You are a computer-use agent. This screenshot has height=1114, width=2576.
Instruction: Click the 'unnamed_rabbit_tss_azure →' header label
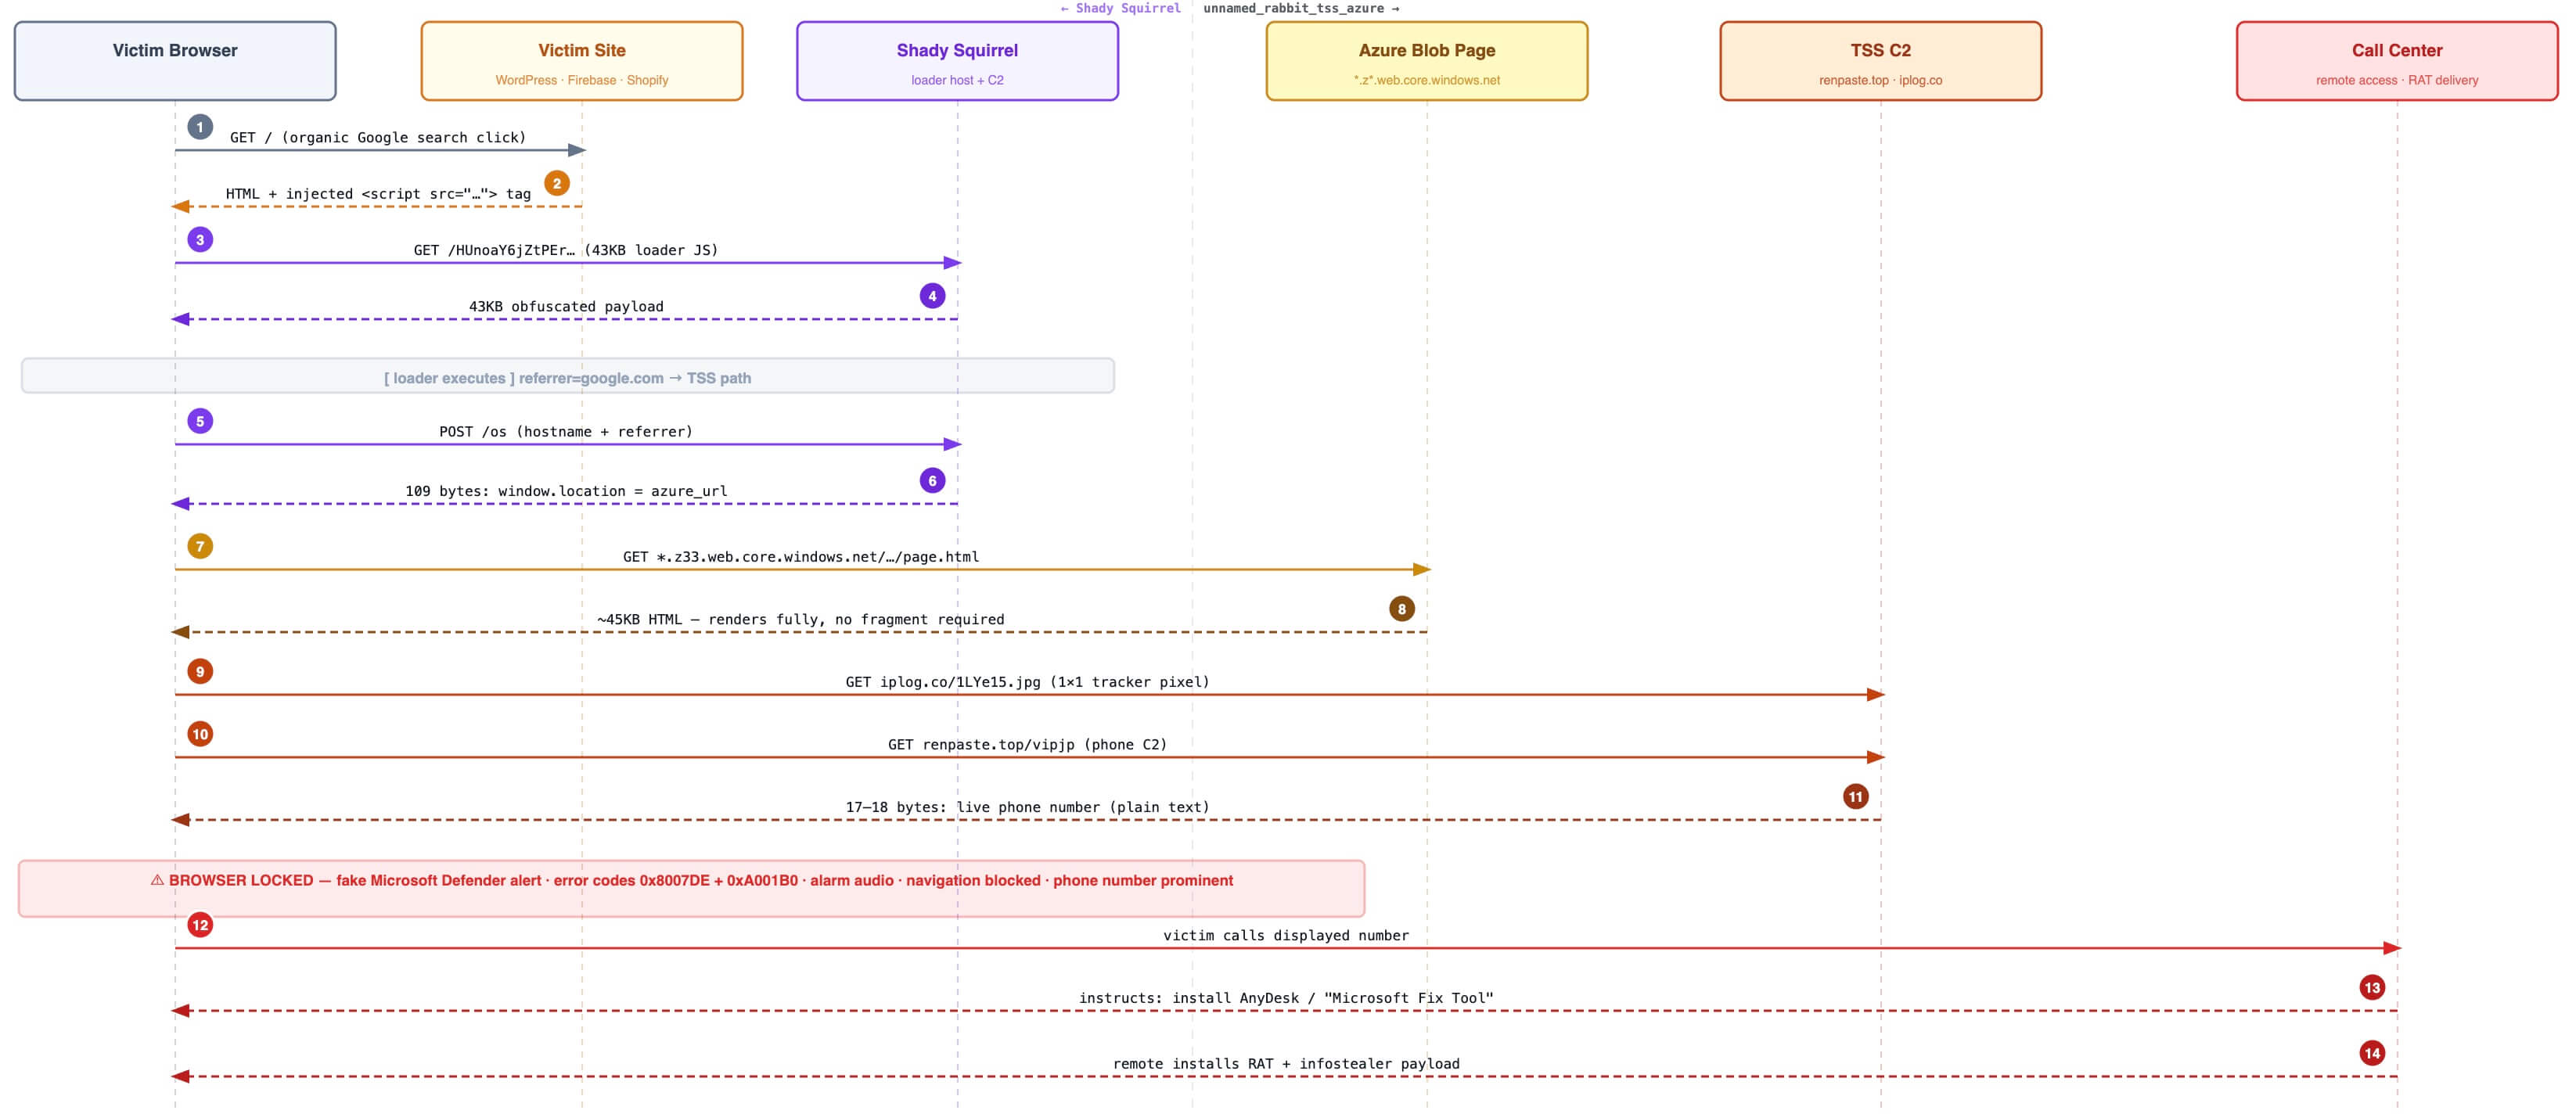[1301, 8]
